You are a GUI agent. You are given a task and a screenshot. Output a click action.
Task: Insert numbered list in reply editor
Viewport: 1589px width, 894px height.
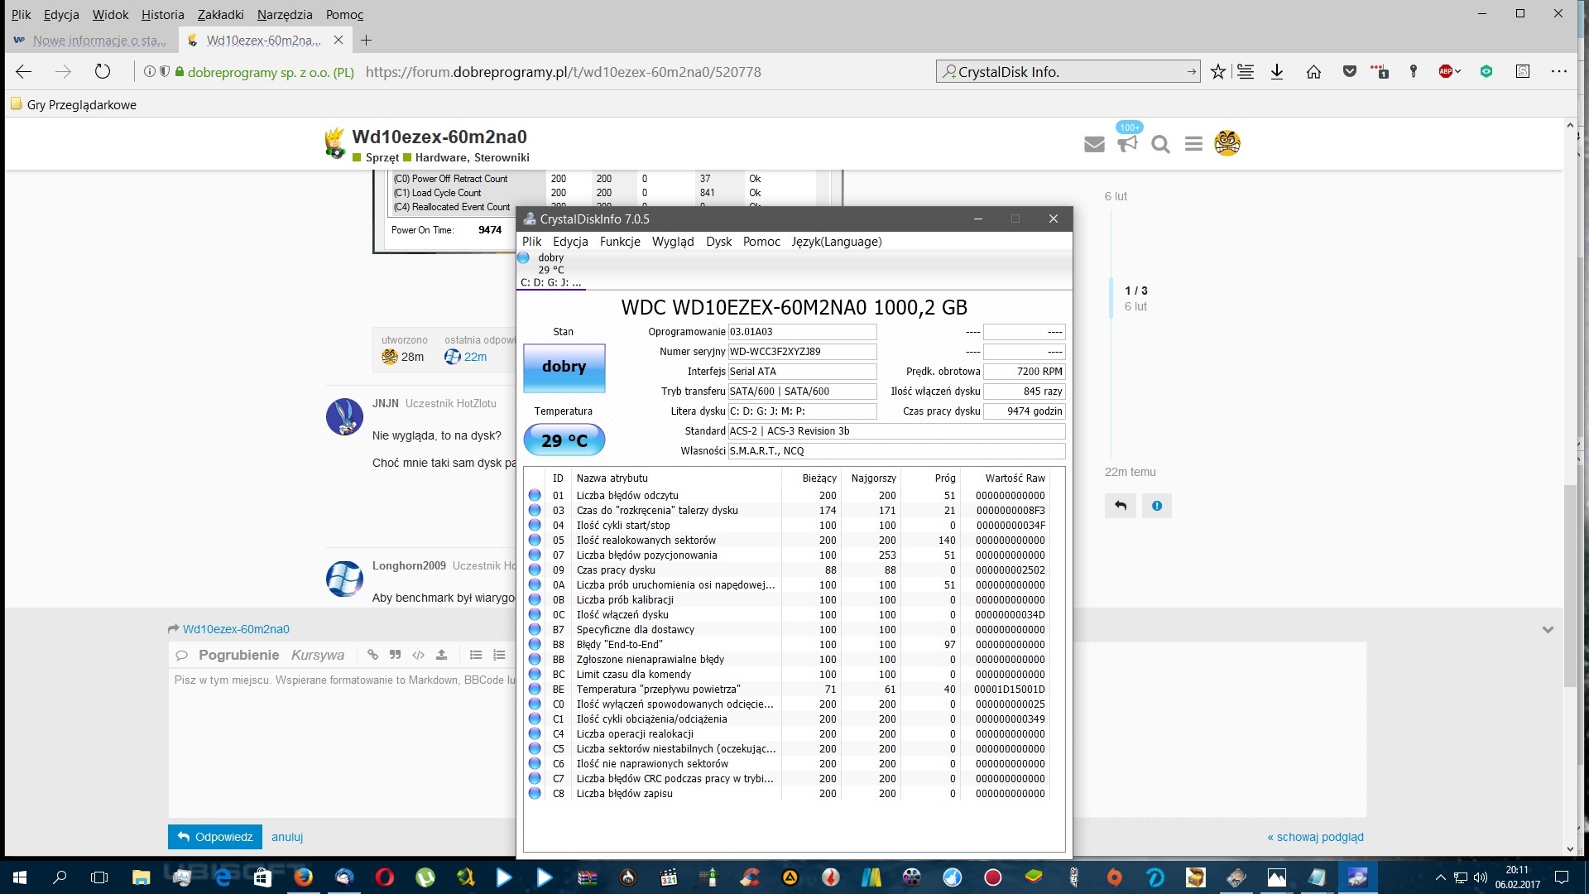(x=499, y=655)
